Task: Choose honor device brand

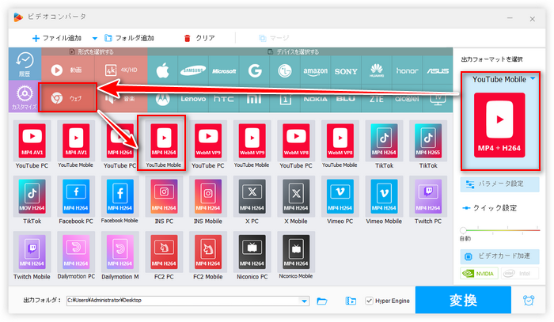Action: click(x=407, y=71)
